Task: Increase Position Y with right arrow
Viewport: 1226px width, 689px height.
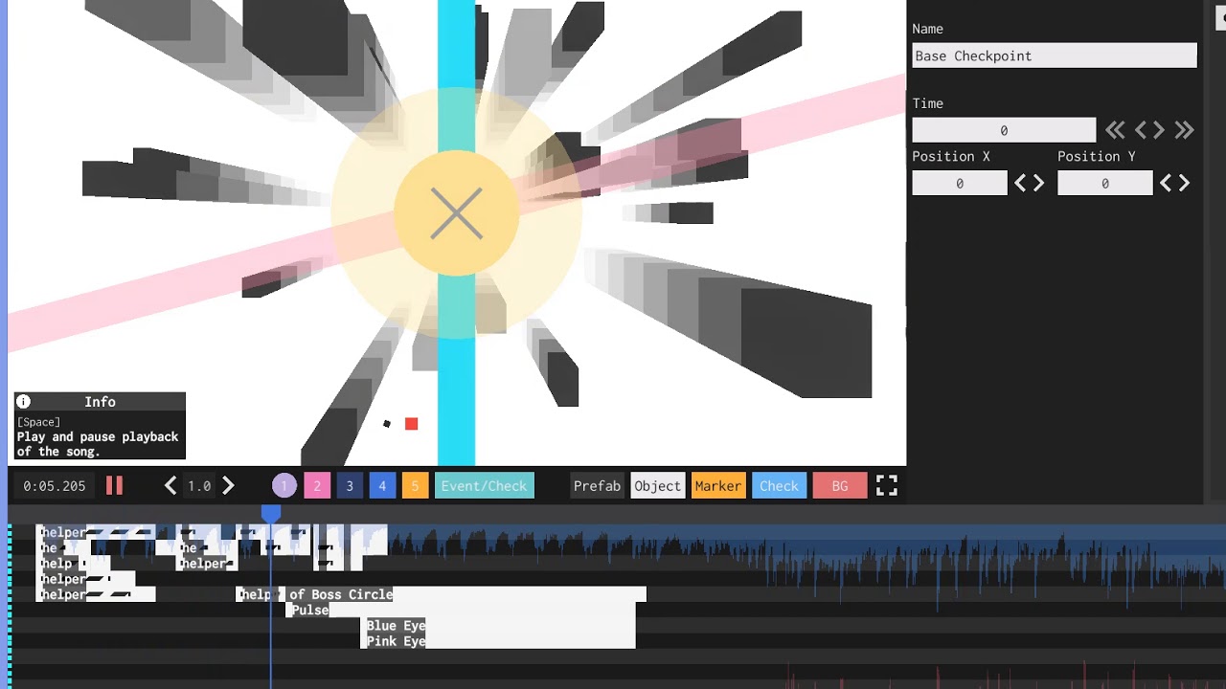Action: pos(1184,183)
